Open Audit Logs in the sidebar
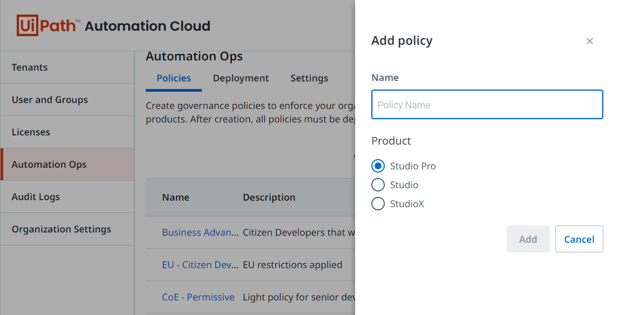This screenshot has width=619, height=315. [x=67, y=196]
